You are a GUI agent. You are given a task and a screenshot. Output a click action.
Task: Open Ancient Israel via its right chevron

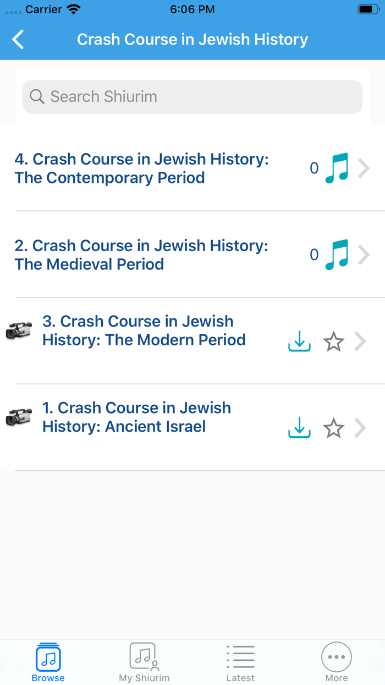pyautogui.click(x=360, y=428)
